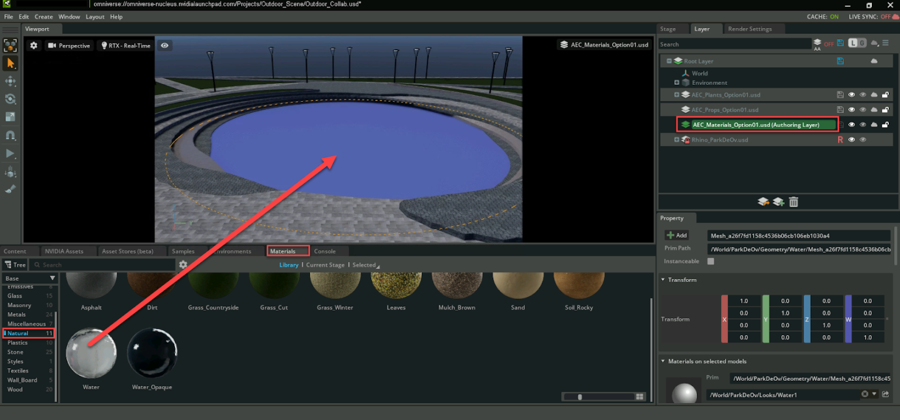Collapse the Transform property section
The width and height of the screenshot is (900, 420).
click(663, 280)
